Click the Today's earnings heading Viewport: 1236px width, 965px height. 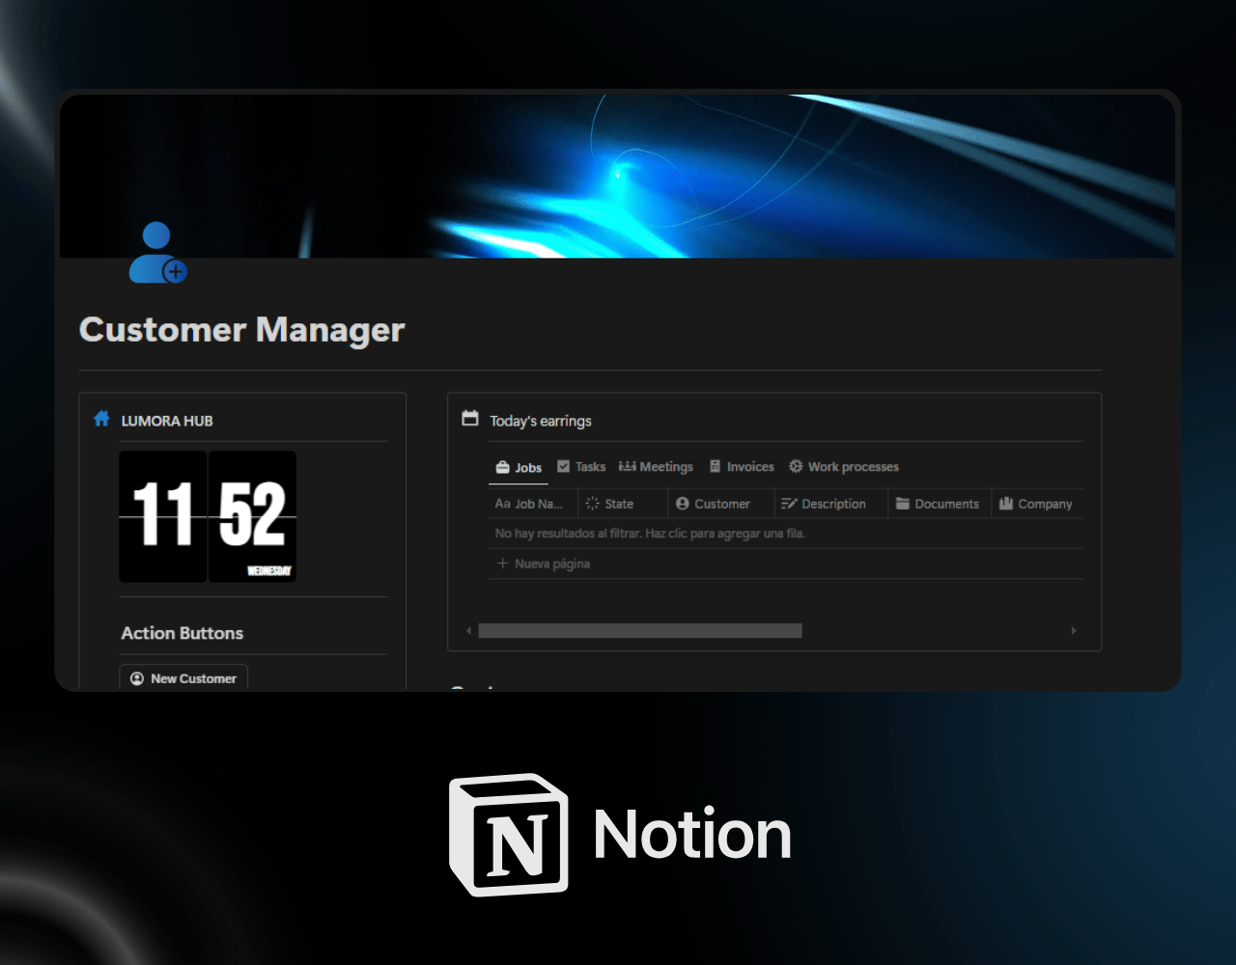point(541,421)
